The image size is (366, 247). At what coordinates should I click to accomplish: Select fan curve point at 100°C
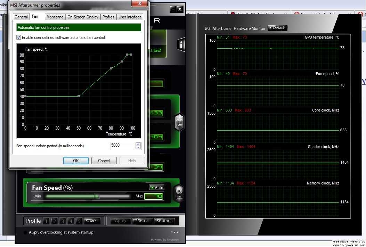(x=131, y=55)
